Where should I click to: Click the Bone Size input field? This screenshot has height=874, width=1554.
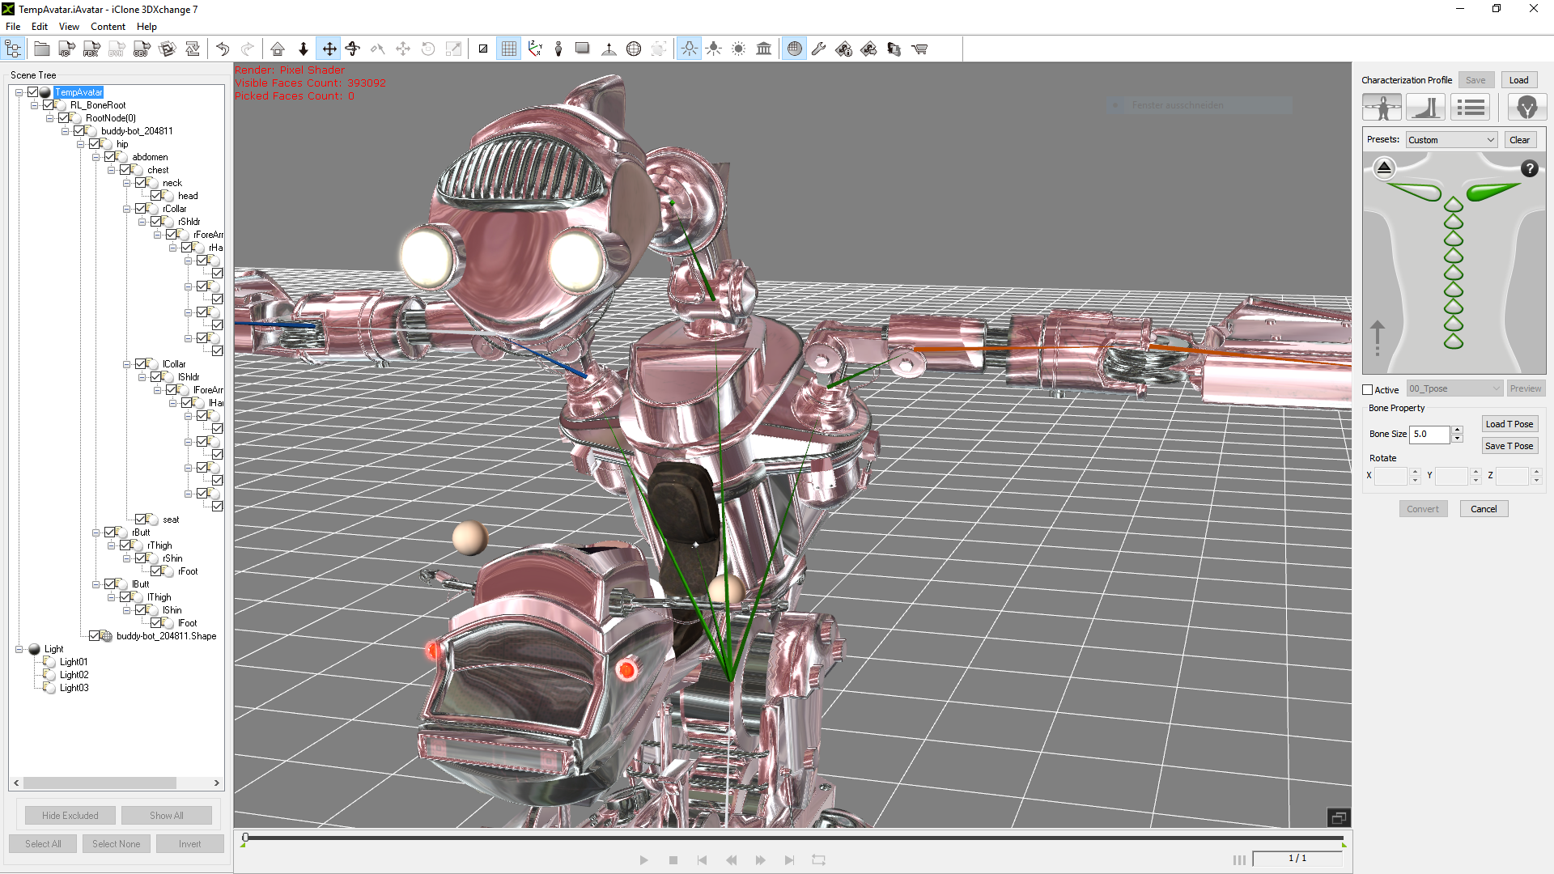pos(1430,435)
